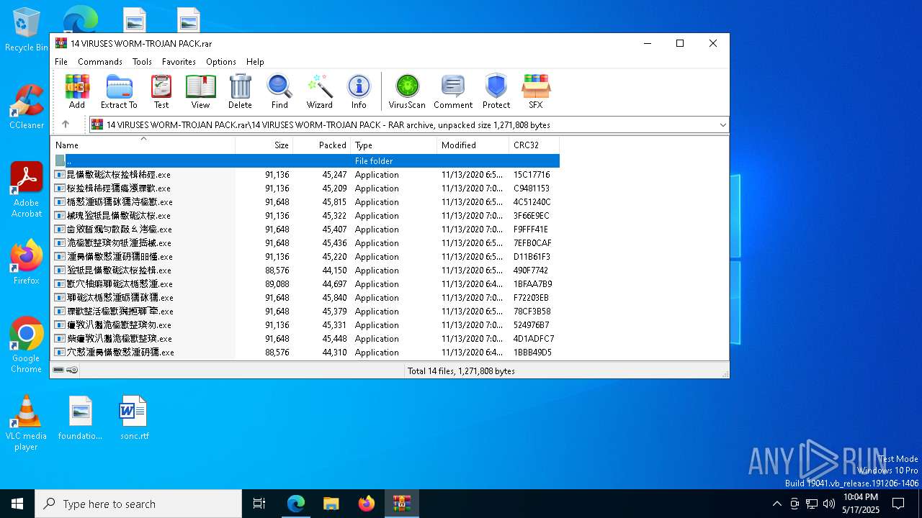Select the file with CRC32 C9481153
Viewport: 922px width, 518px height.
click(x=305, y=188)
